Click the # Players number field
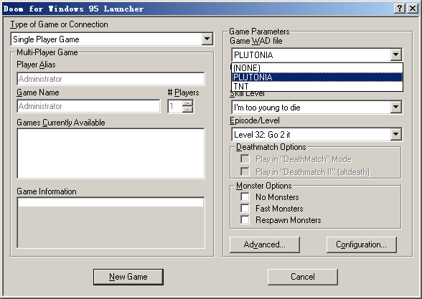Viewport: 422px width, 299px height. 174,106
